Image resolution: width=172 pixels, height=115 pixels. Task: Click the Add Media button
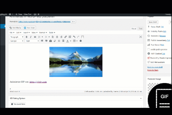tap(15, 28)
